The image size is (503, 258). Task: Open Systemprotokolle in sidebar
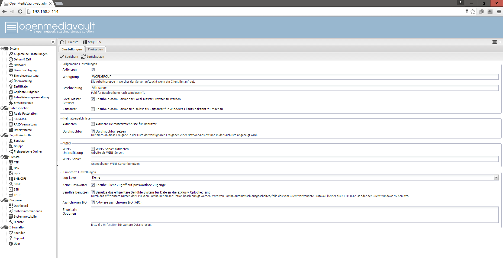[25, 217]
